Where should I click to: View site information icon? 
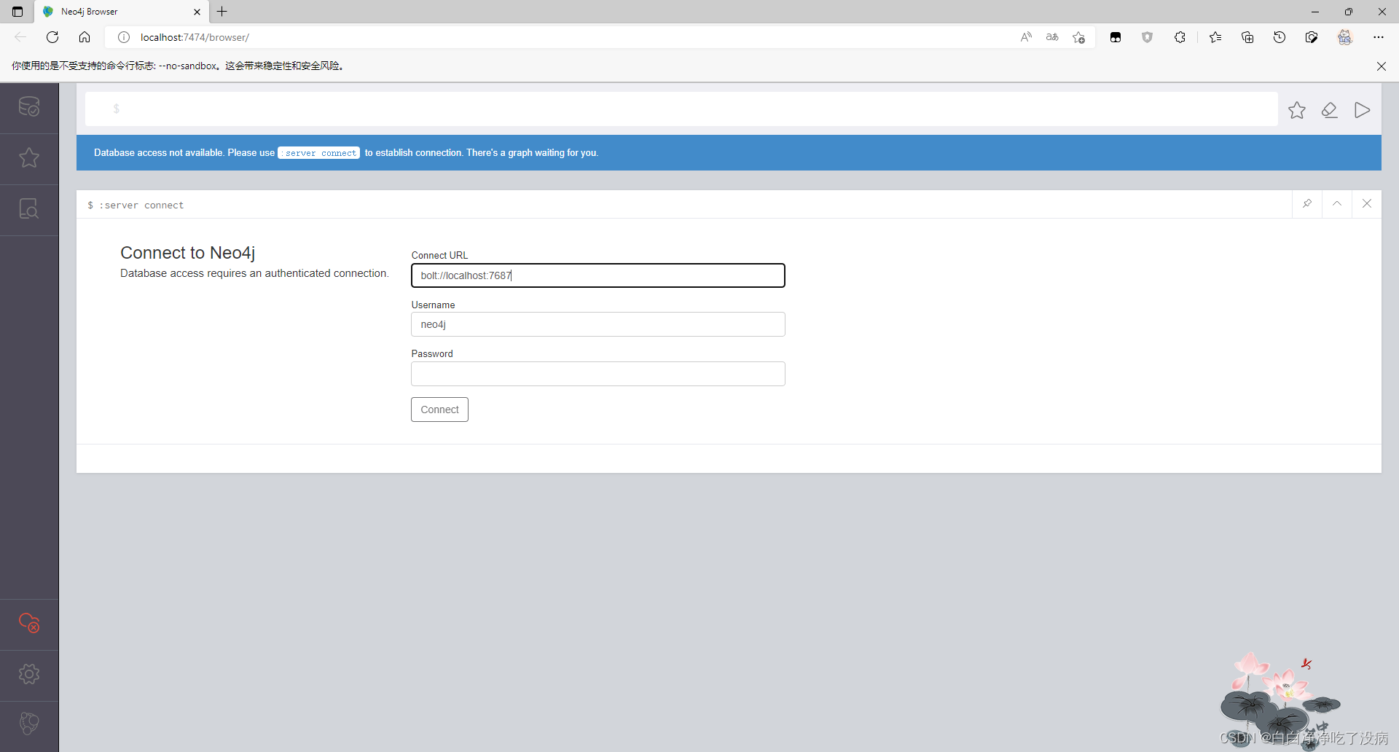124,37
